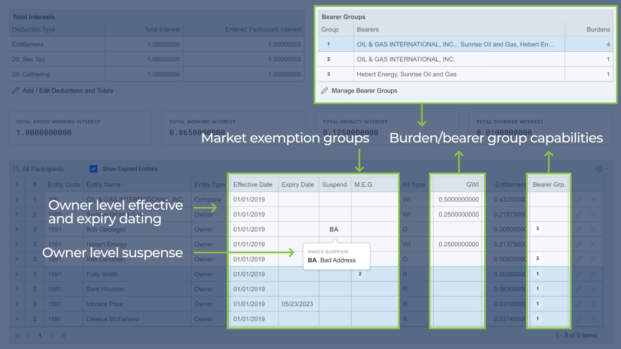Select bearer group 2 OIL & GAS INTERNATIONAL row

(x=466, y=59)
